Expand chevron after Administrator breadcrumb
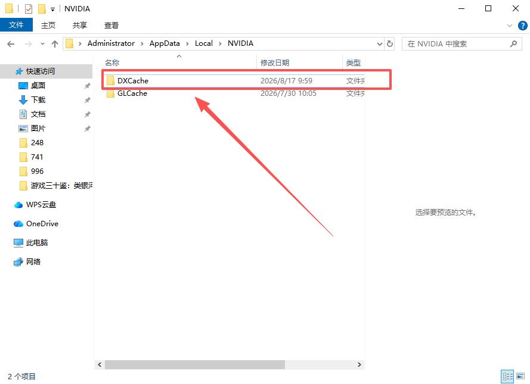530x384 pixels. pos(142,44)
